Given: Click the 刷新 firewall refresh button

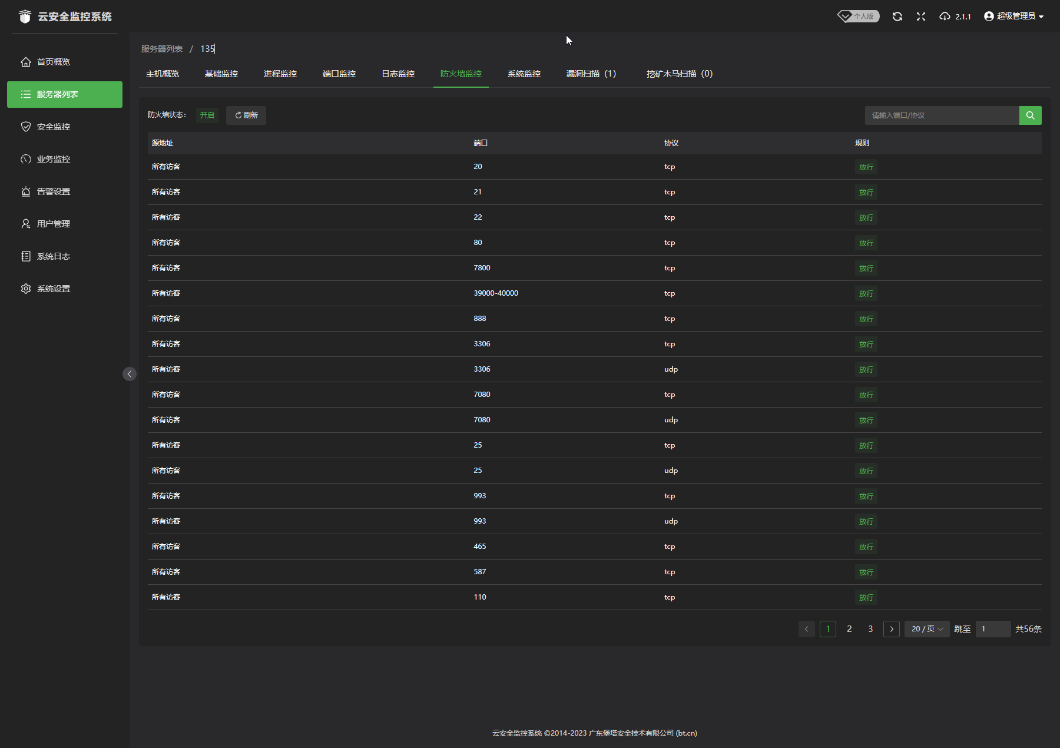Looking at the screenshot, I should [x=246, y=115].
